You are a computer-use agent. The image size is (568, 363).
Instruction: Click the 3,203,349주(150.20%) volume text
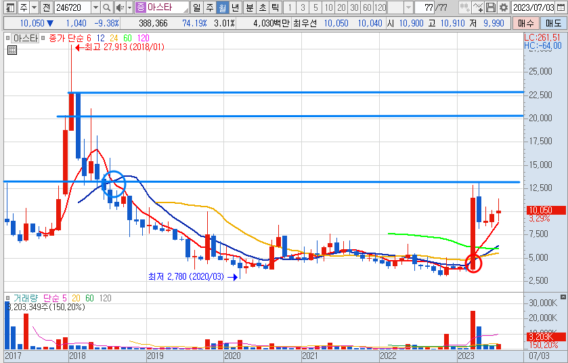(46, 307)
